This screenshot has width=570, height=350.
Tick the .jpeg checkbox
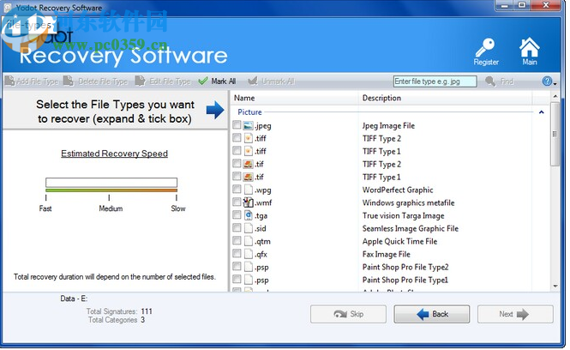(237, 124)
